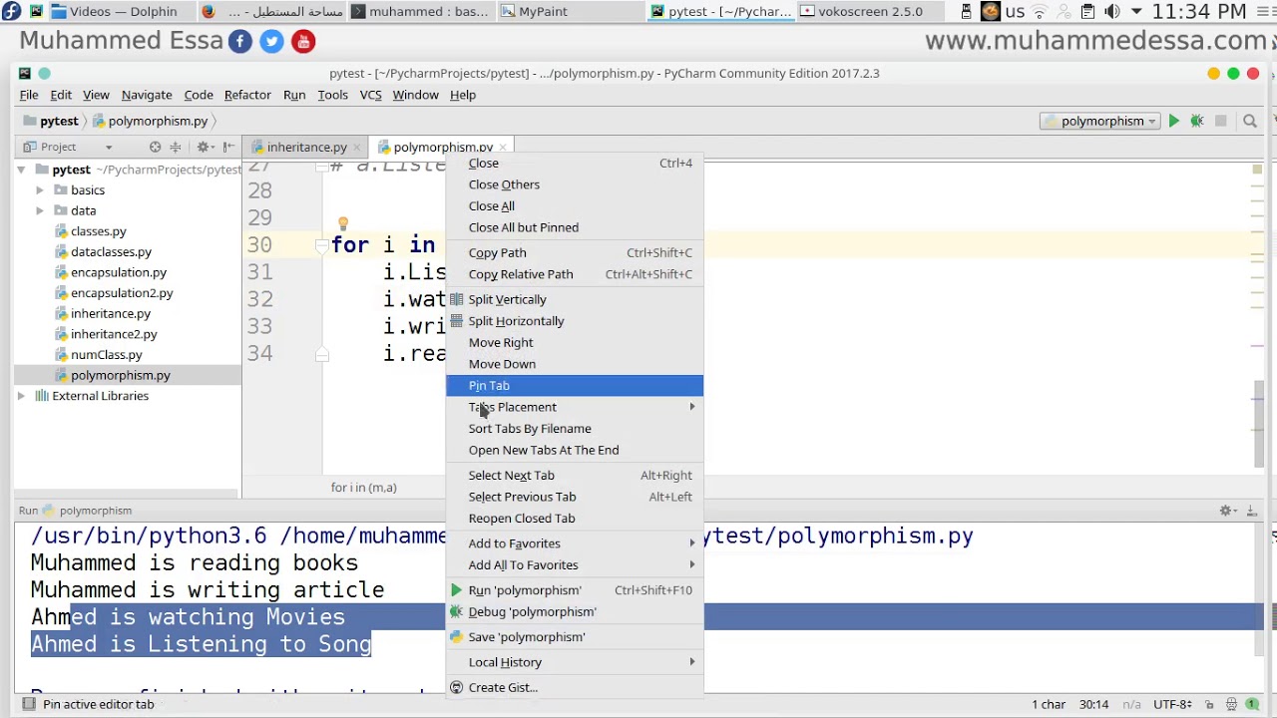
Task: Open the Refactor menu
Action: [x=247, y=95]
